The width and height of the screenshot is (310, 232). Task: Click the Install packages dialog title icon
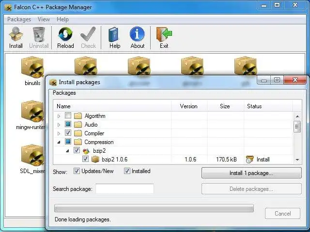click(53, 82)
